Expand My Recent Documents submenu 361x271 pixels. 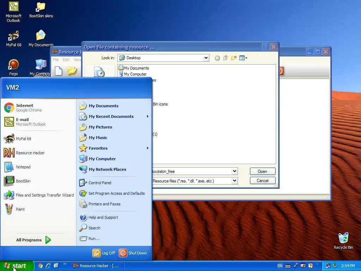[x=114, y=116]
